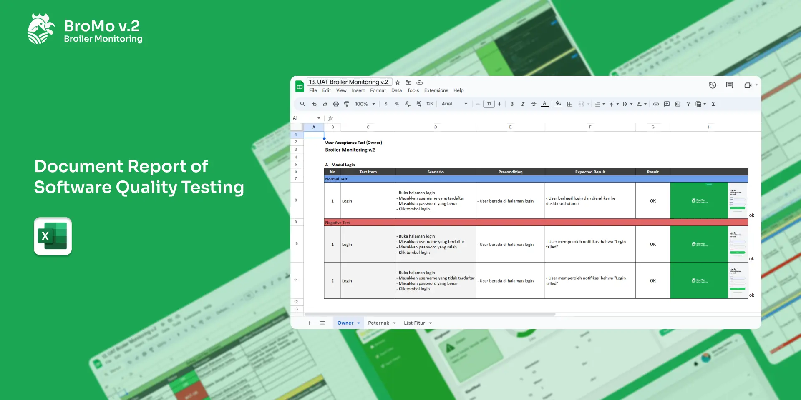Check the cloud save status icon
801x400 pixels.
(420, 82)
